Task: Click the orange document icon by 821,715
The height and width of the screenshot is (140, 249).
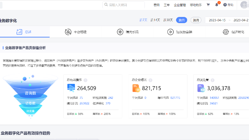Action: [x=136, y=88]
